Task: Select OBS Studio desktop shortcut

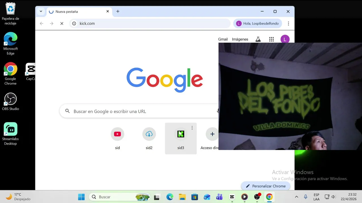Action: 10,101
